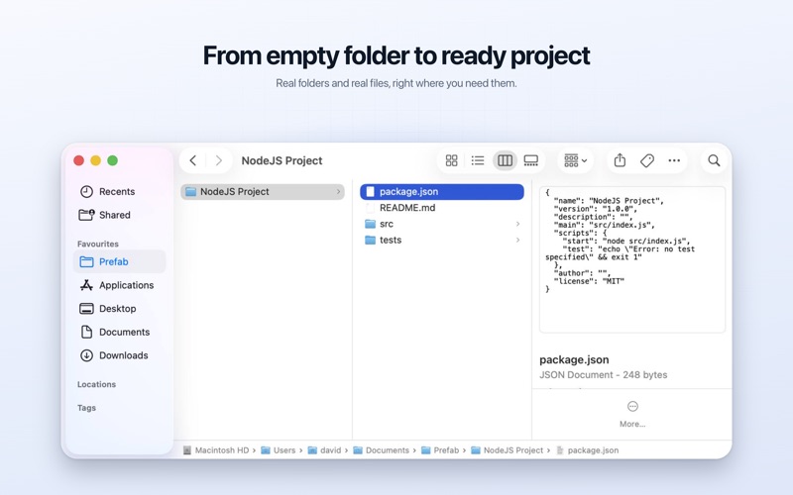Click the Shared folder icon
The image size is (793, 495).
click(x=86, y=215)
